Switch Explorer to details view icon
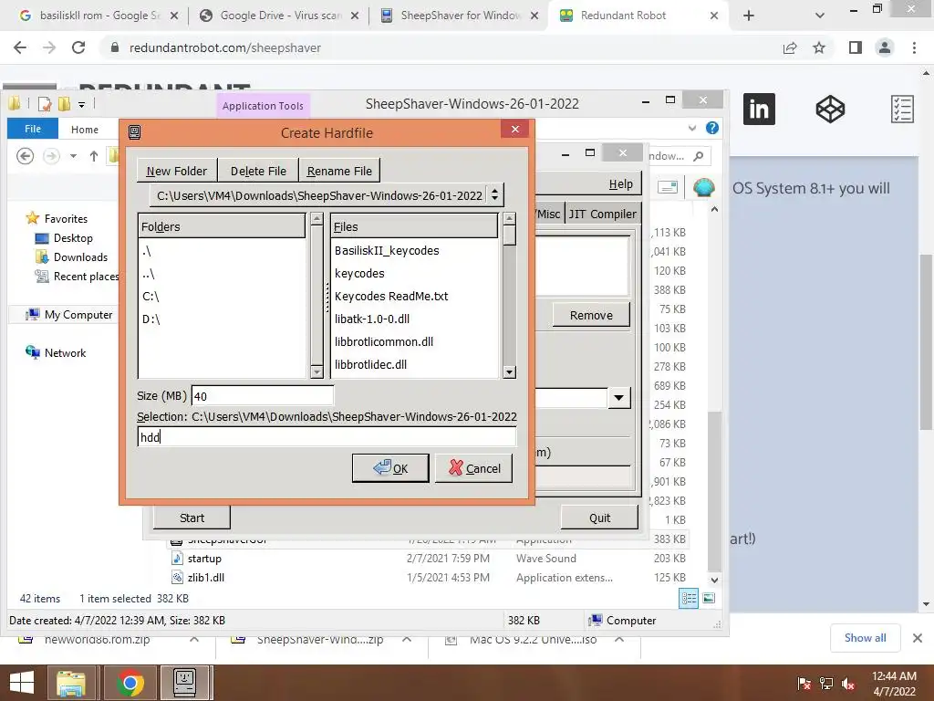The height and width of the screenshot is (701, 934). pos(689,598)
